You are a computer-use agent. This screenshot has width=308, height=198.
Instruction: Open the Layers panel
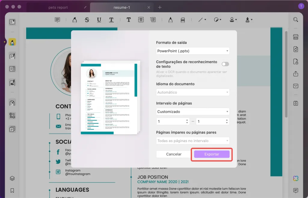(x=12, y=178)
